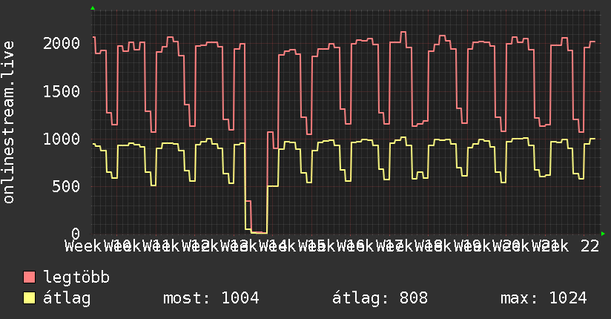The image size is (611, 319).
Task: Click the 2000 y-axis label
Action: point(62,43)
